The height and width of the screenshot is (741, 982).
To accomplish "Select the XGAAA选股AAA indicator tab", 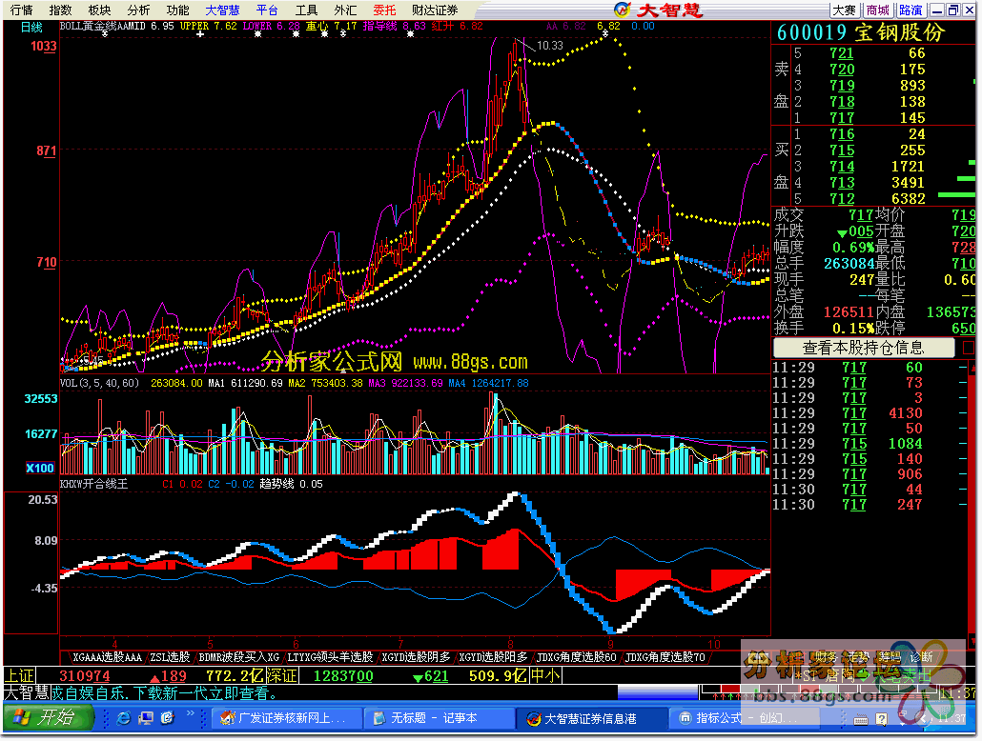I will pyautogui.click(x=107, y=657).
